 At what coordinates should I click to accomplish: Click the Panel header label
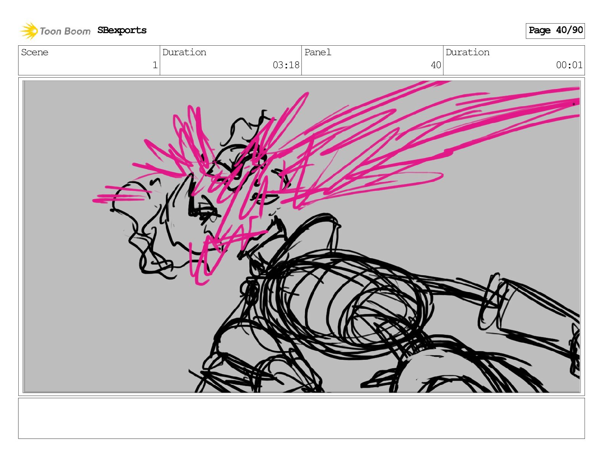coord(318,53)
